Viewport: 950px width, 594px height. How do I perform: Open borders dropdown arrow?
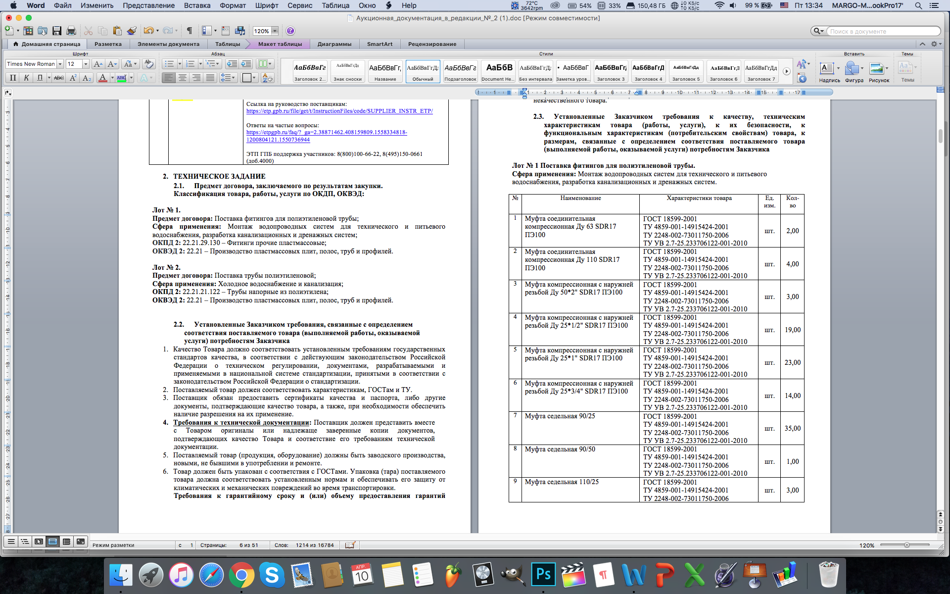tap(254, 78)
